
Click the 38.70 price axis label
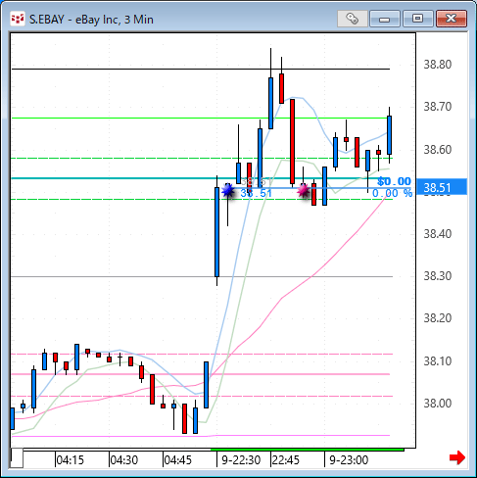click(438, 107)
